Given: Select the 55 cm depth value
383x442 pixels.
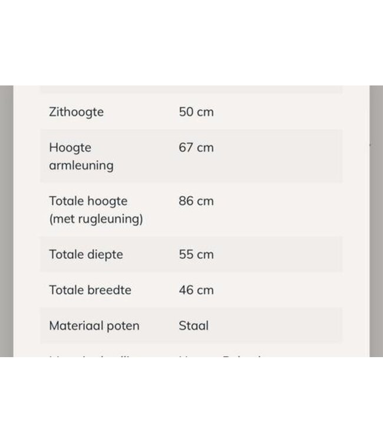Looking at the screenshot, I should 196,255.
